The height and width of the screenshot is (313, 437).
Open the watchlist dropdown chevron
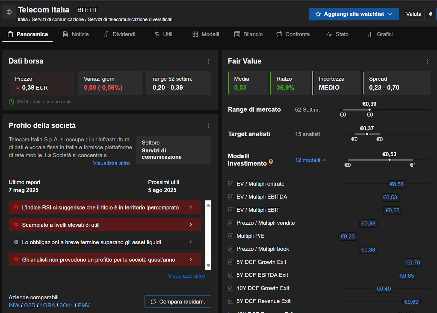point(390,14)
